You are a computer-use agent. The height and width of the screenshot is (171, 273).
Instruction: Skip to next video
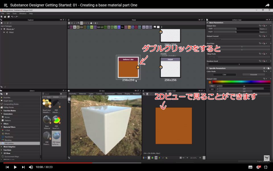(23, 167)
